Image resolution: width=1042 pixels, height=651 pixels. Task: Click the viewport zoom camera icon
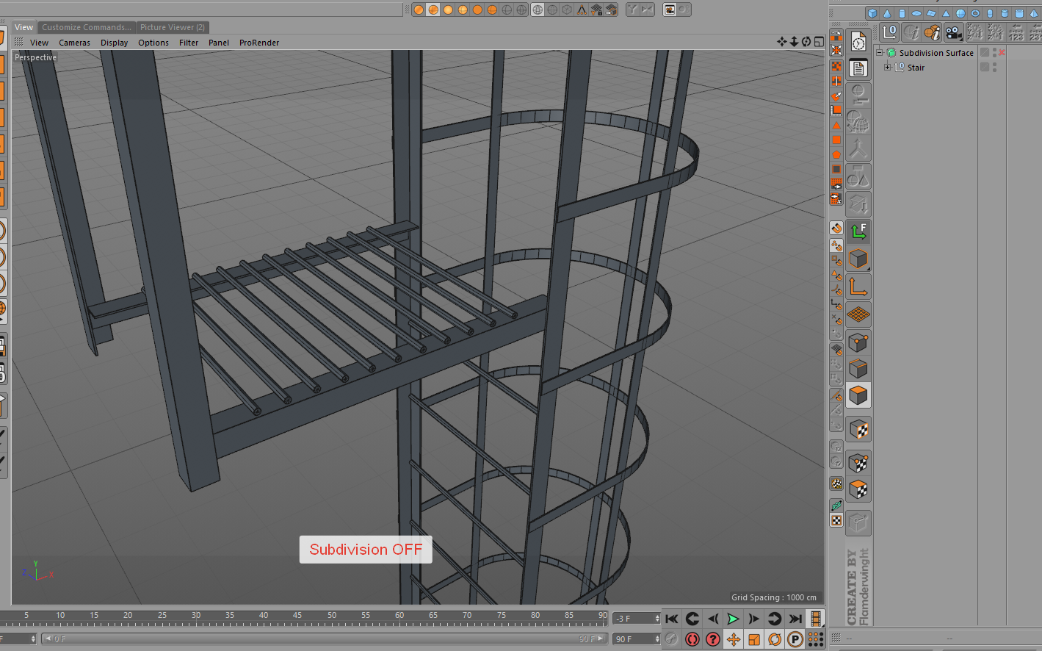click(x=794, y=42)
